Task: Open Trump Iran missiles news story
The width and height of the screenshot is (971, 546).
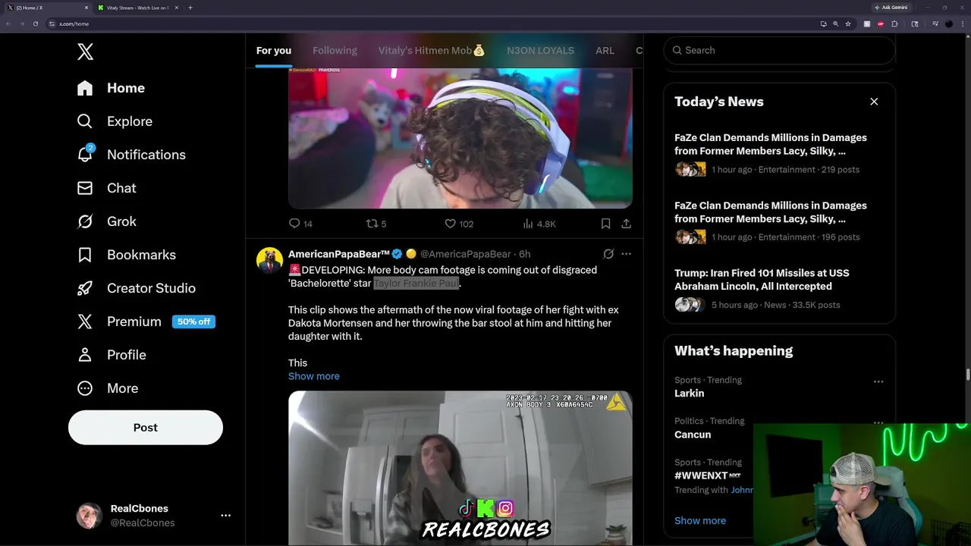Action: pyautogui.click(x=779, y=289)
